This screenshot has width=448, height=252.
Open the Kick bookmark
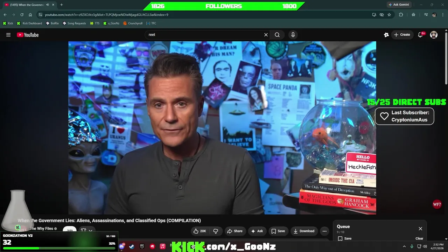tap(8, 23)
